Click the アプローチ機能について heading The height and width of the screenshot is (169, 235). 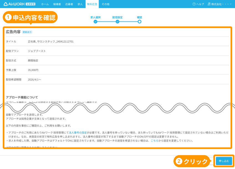pos(22,97)
